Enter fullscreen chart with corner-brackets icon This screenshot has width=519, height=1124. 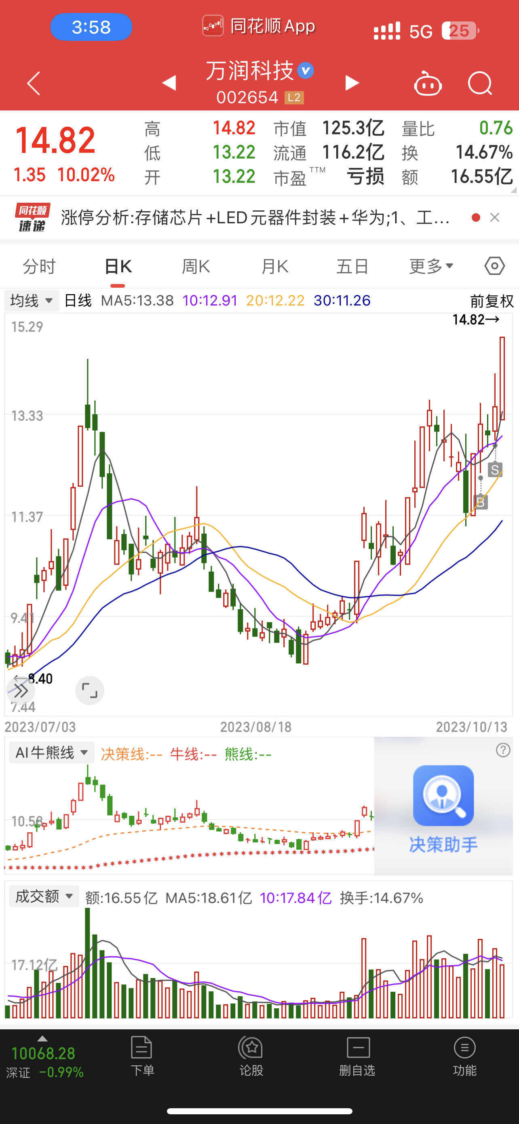click(x=89, y=691)
